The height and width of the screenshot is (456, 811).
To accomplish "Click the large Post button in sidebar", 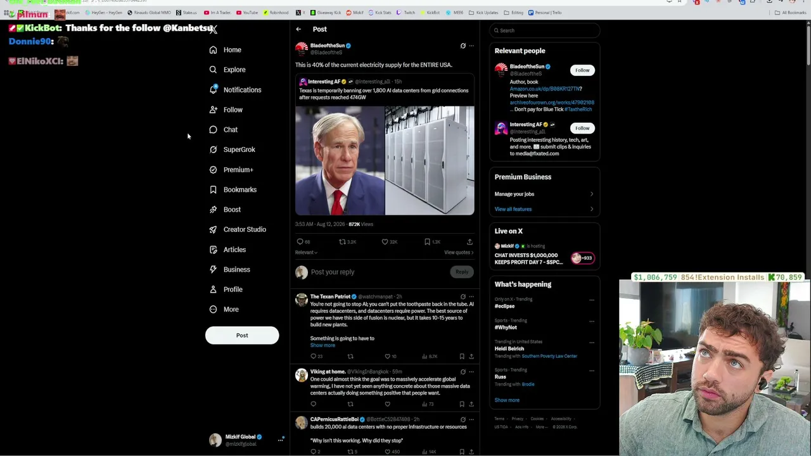I will (x=242, y=336).
